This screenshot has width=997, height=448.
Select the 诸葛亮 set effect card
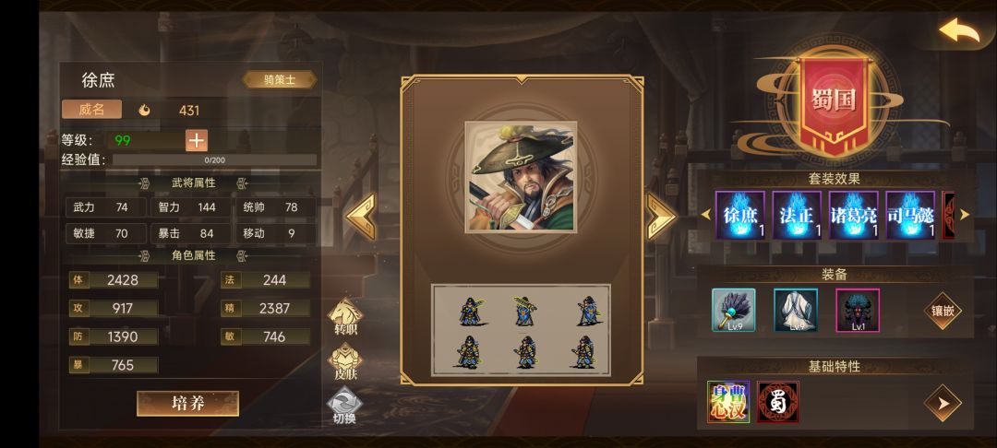click(x=854, y=215)
